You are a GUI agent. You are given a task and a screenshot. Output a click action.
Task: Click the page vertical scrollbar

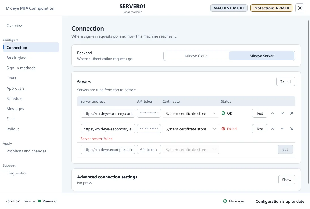pyautogui.click(x=309, y=102)
